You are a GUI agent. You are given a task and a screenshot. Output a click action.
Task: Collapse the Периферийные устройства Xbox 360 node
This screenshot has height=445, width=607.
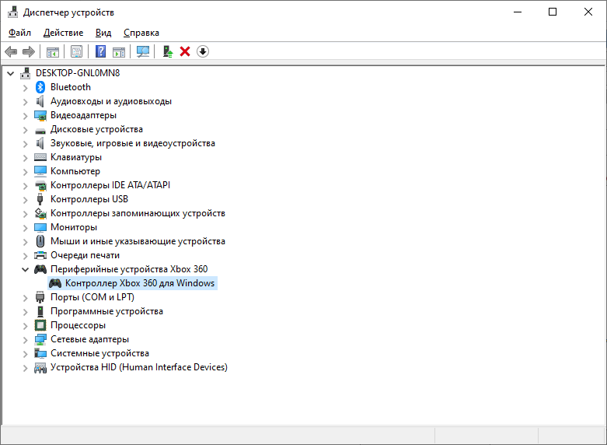pyautogui.click(x=25, y=269)
